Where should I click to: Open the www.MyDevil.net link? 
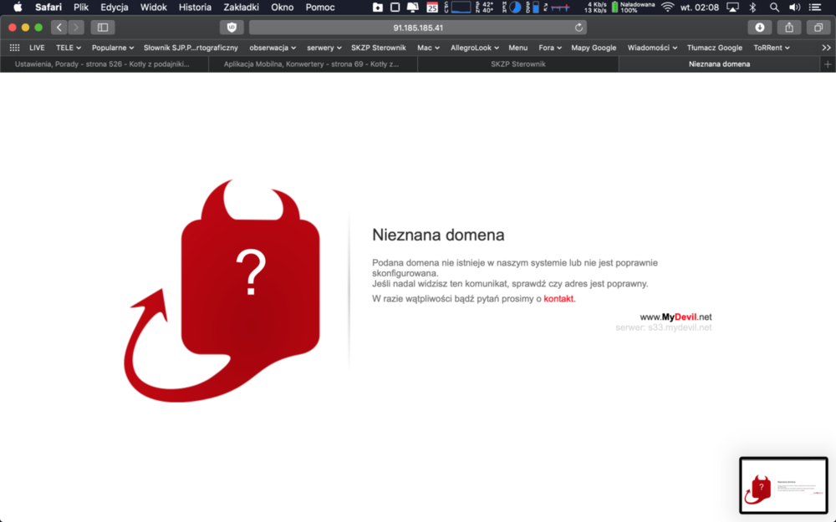click(675, 317)
